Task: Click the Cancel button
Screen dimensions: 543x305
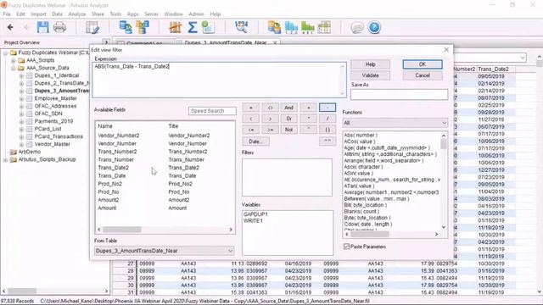Action: pyautogui.click(x=423, y=75)
